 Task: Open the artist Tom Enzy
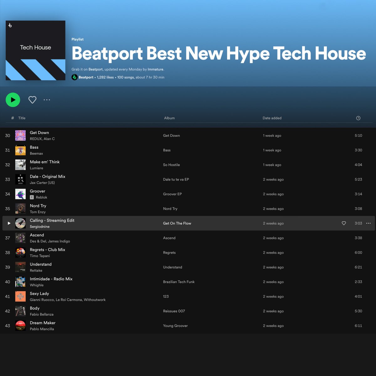tap(38, 212)
